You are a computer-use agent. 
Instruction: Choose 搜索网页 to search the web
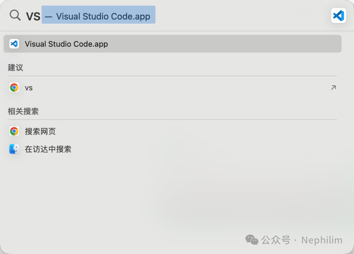[x=40, y=132]
